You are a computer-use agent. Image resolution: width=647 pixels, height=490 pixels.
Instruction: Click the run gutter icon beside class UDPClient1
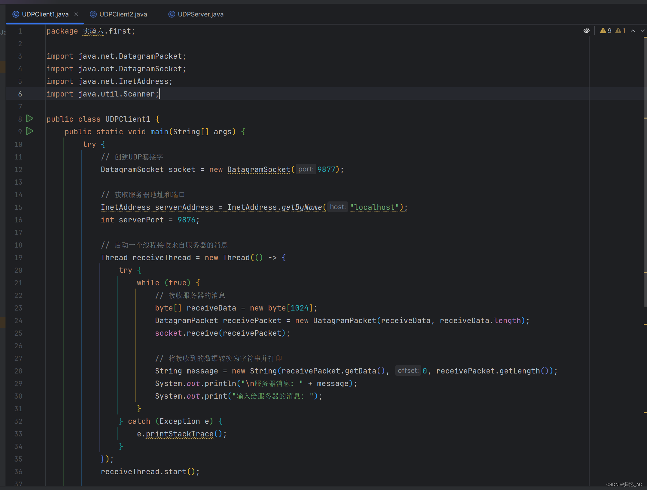(x=29, y=119)
